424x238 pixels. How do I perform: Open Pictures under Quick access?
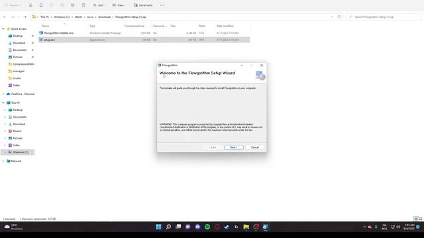[18, 57]
